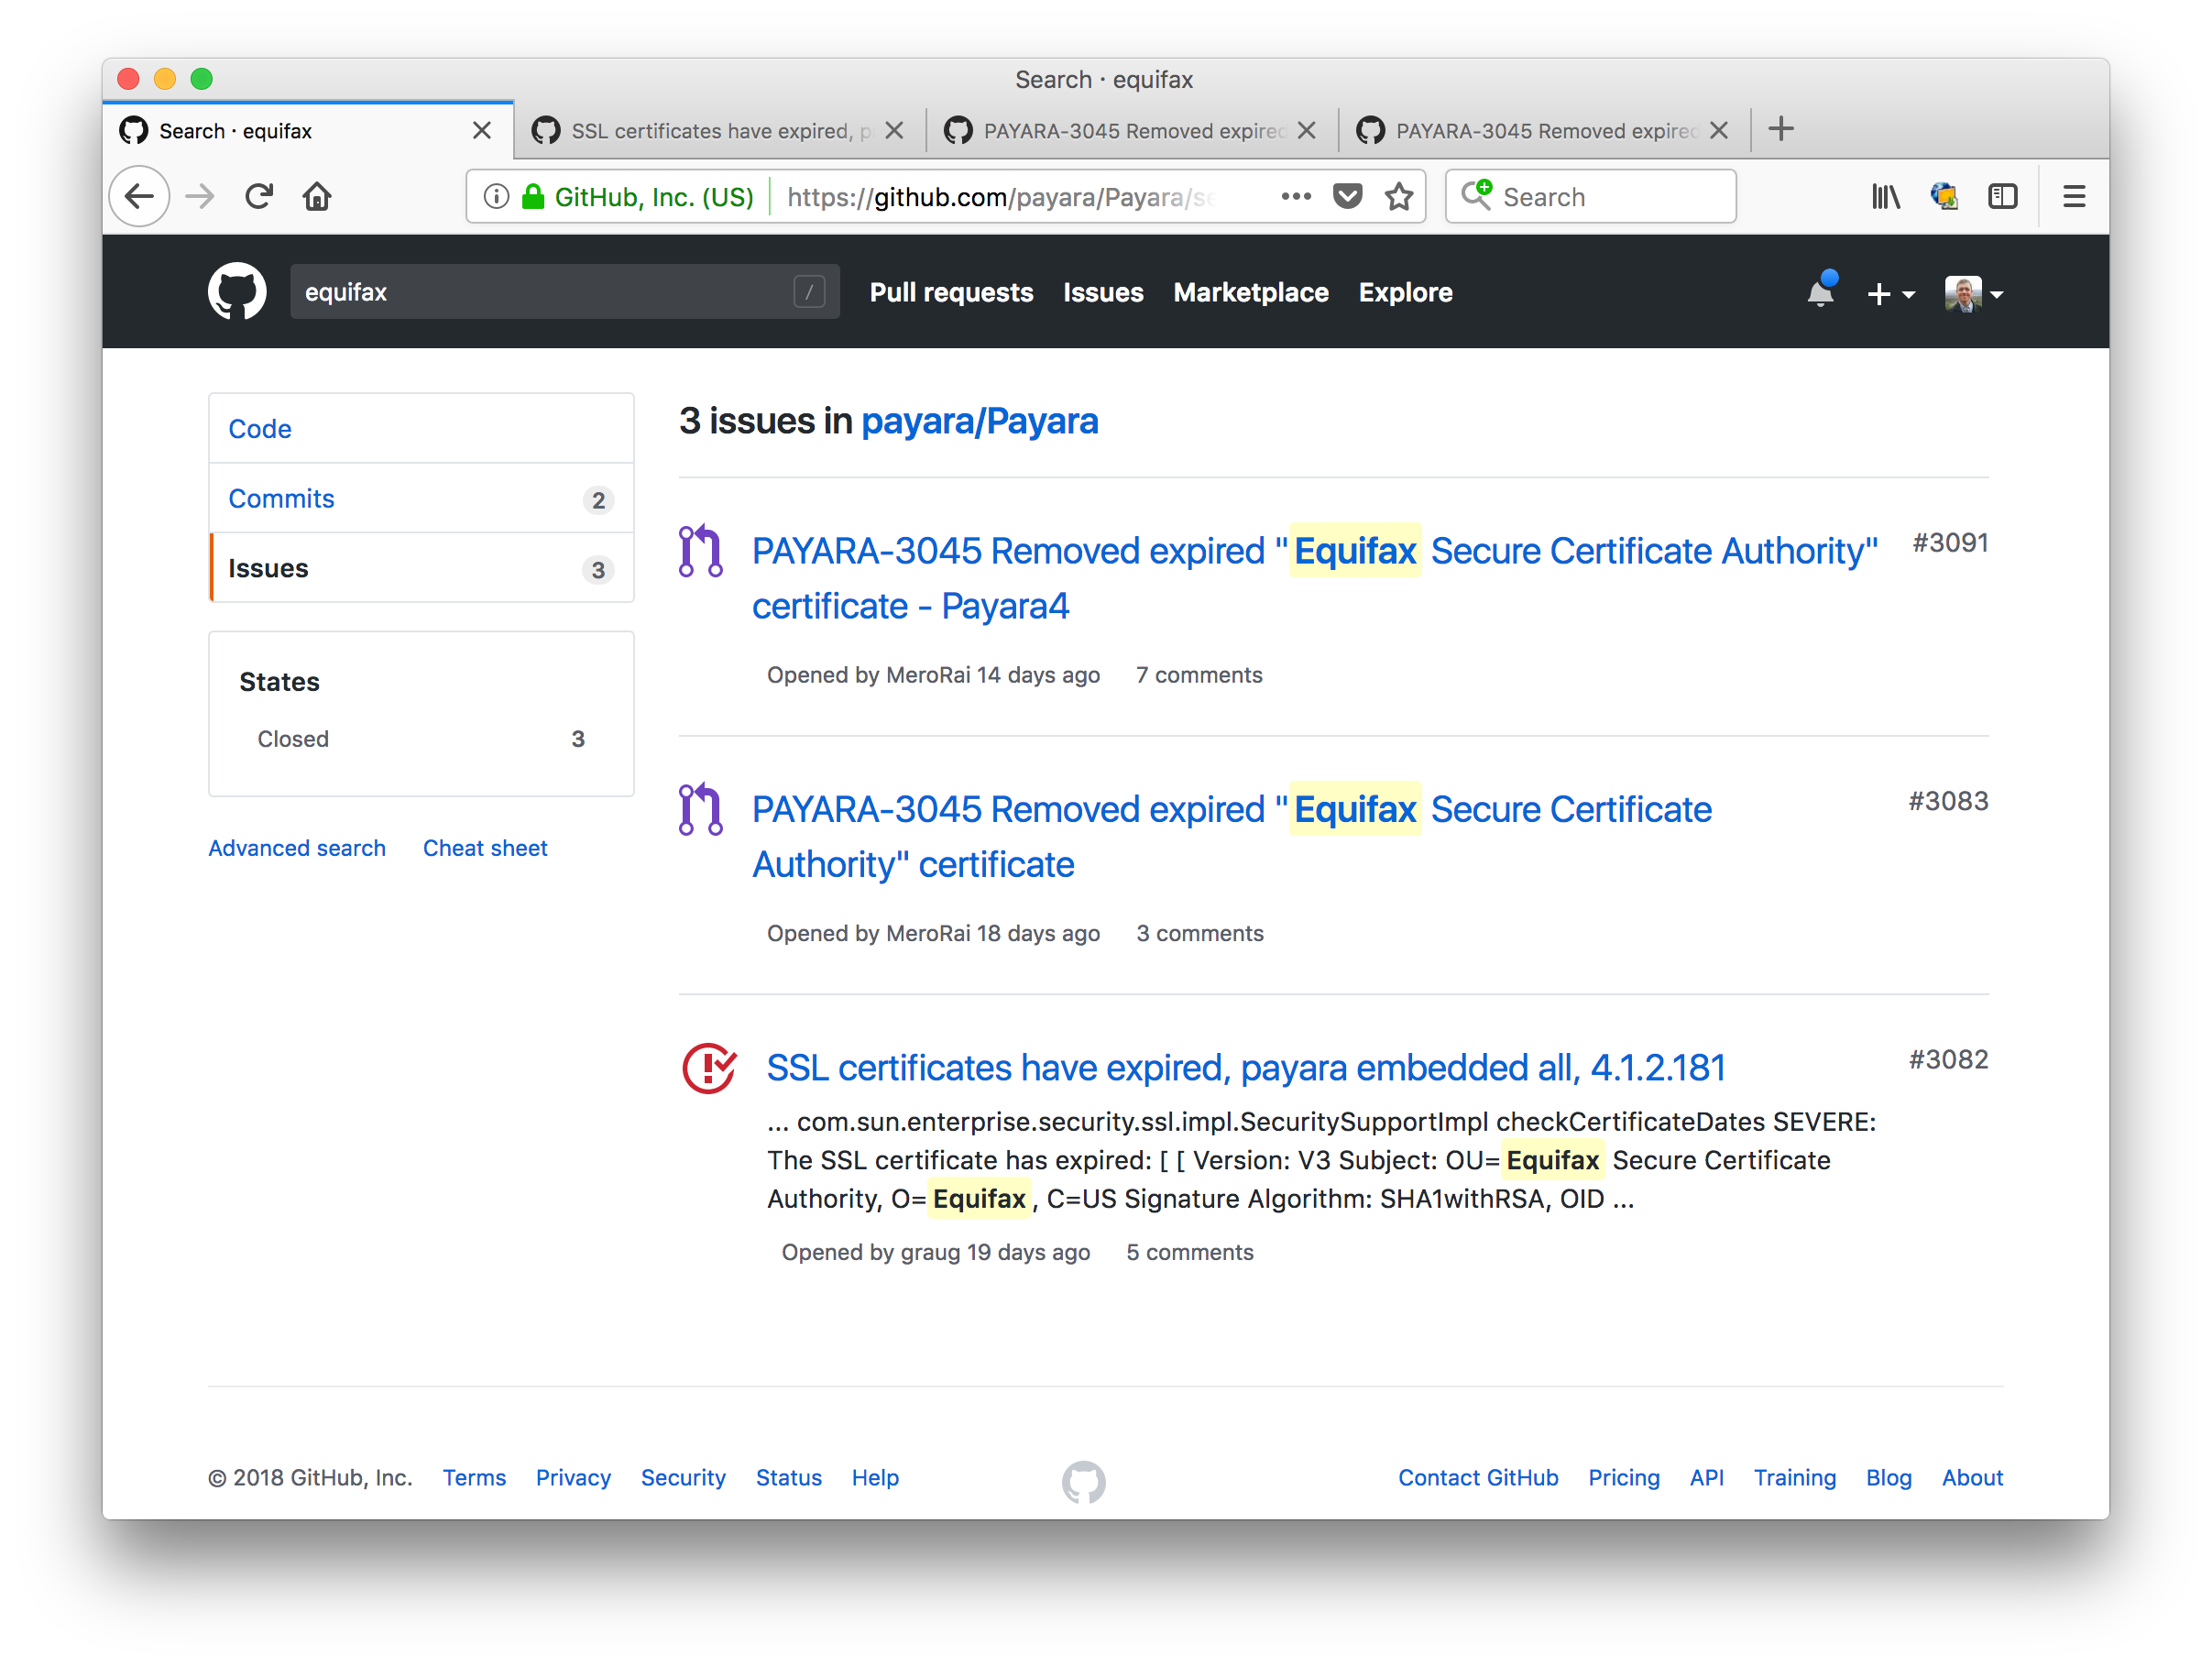Reload the current page
Screen dimensions: 2212x1666
click(x=259, y=196)
